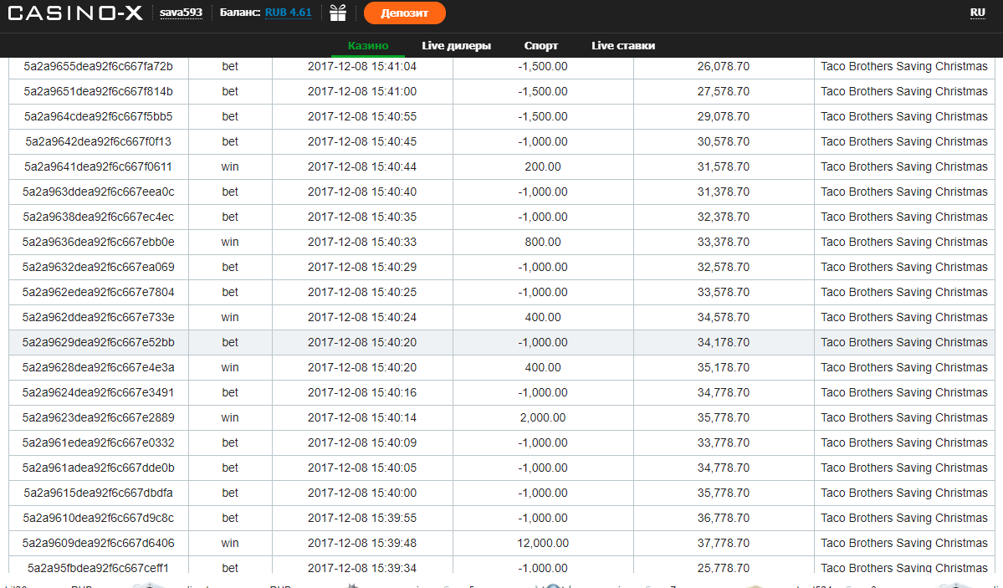Select transaction ID 5a2a963ddea92f6c667eea0c
This screenshot has height=588, width=1003.
pyautogui.click(x=99, y=192)
